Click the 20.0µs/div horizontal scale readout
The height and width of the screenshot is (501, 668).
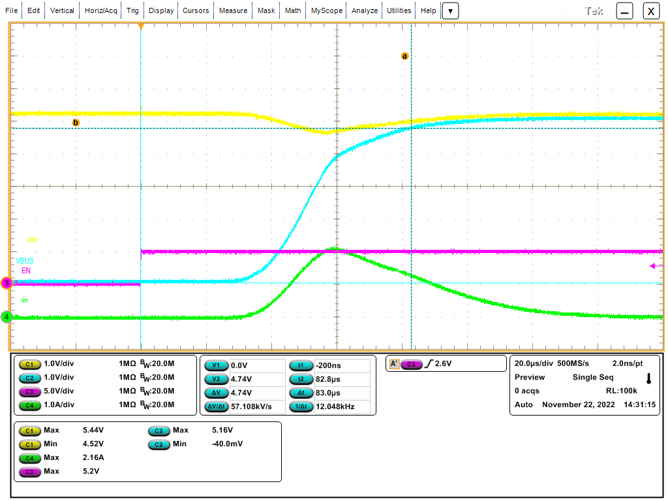[533, 363]
